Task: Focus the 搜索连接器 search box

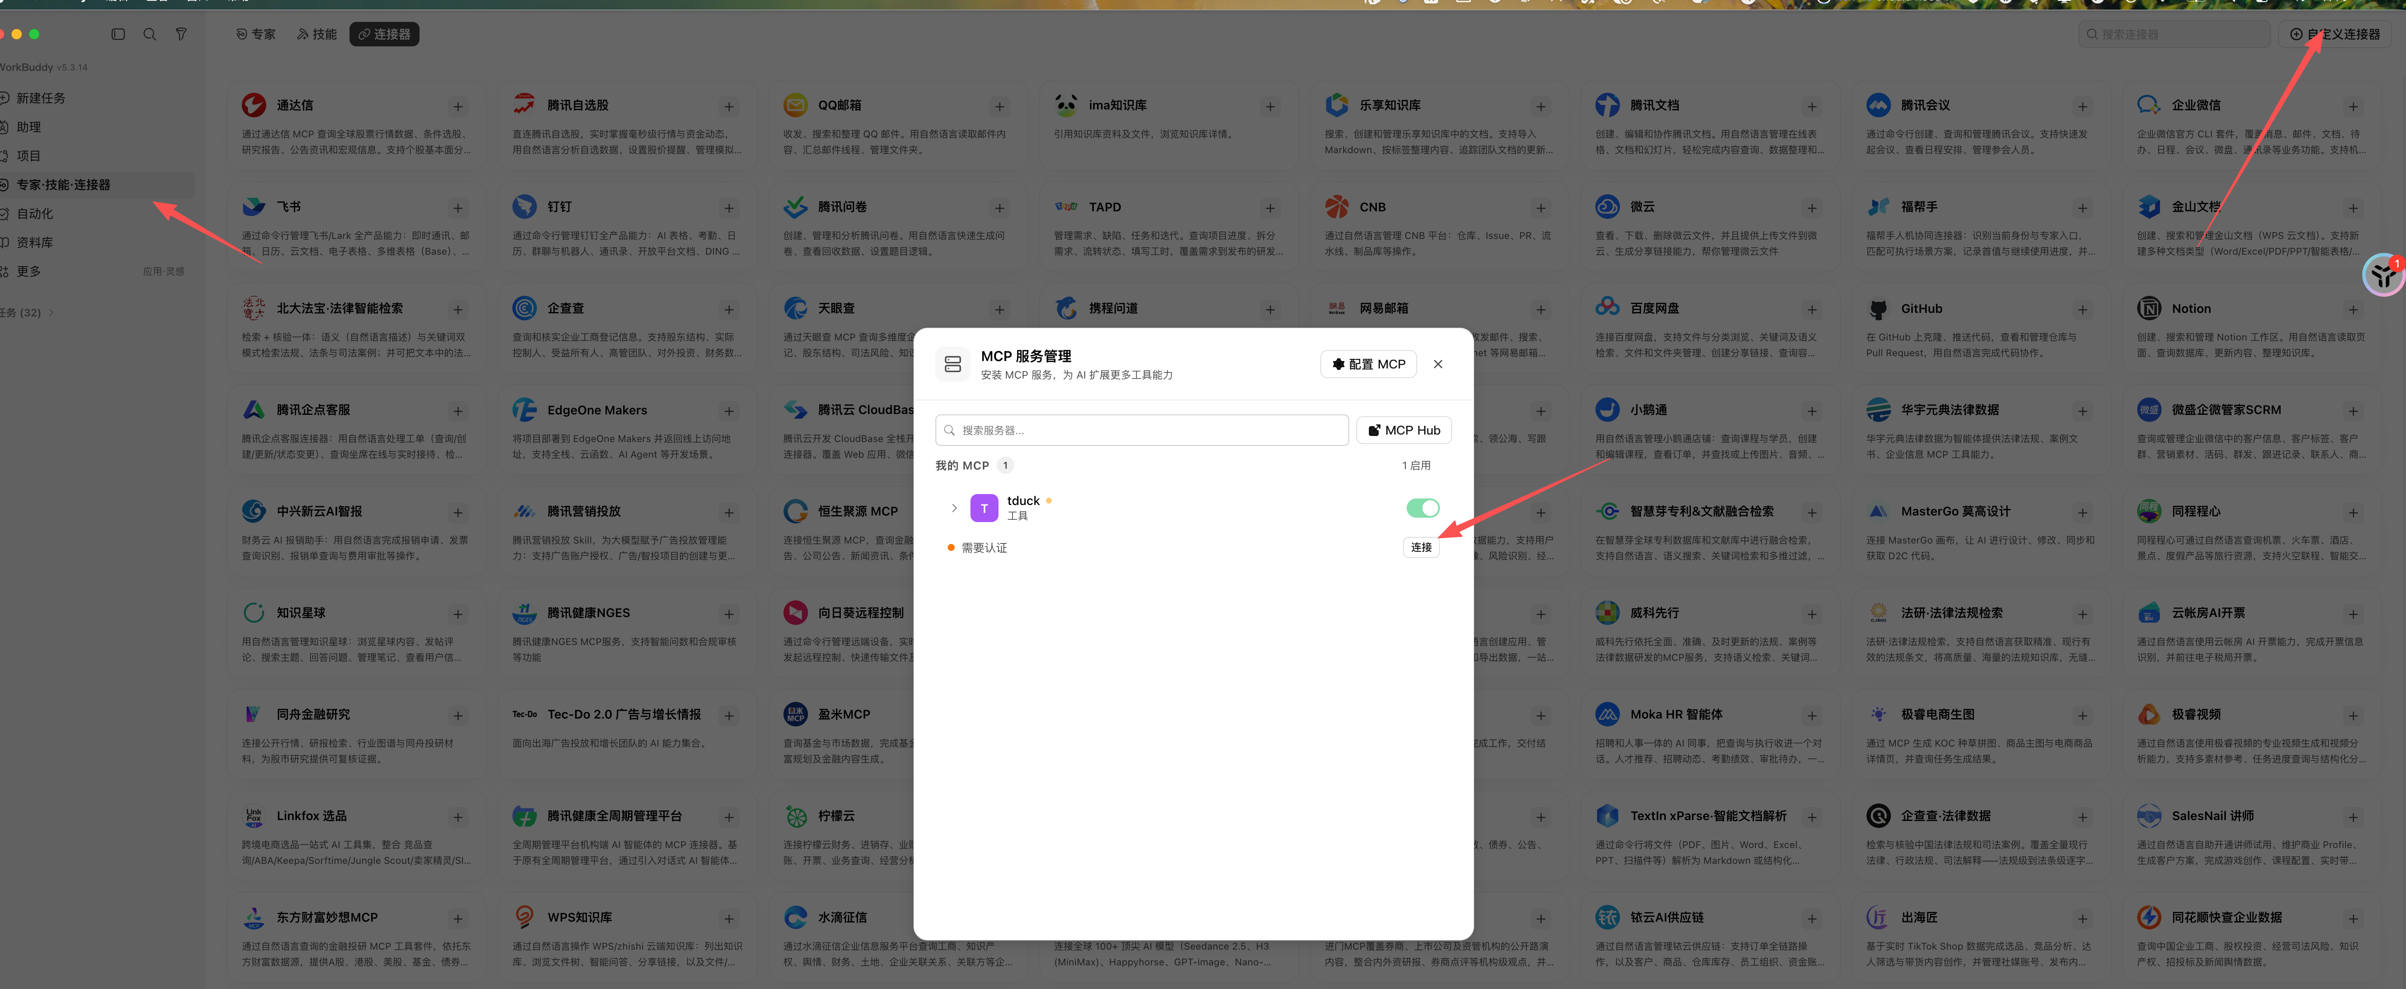Action: (x=2173, y=35)
